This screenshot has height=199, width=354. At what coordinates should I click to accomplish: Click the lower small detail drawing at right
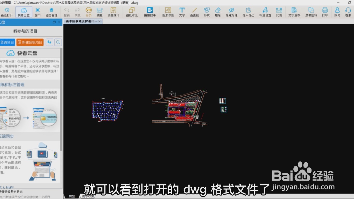click(224, 109)
